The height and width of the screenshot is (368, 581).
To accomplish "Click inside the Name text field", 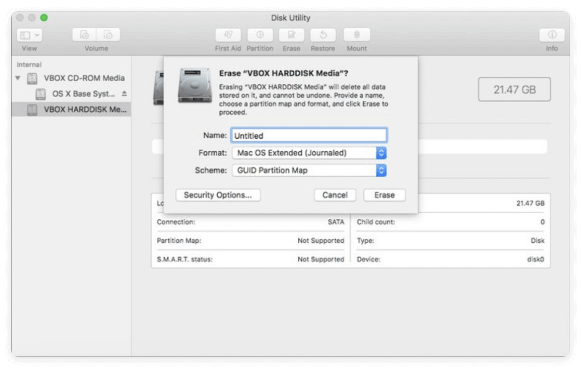I will 309,135.
